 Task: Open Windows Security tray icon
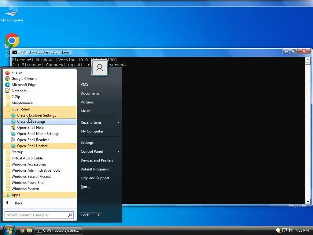point(278,230)
